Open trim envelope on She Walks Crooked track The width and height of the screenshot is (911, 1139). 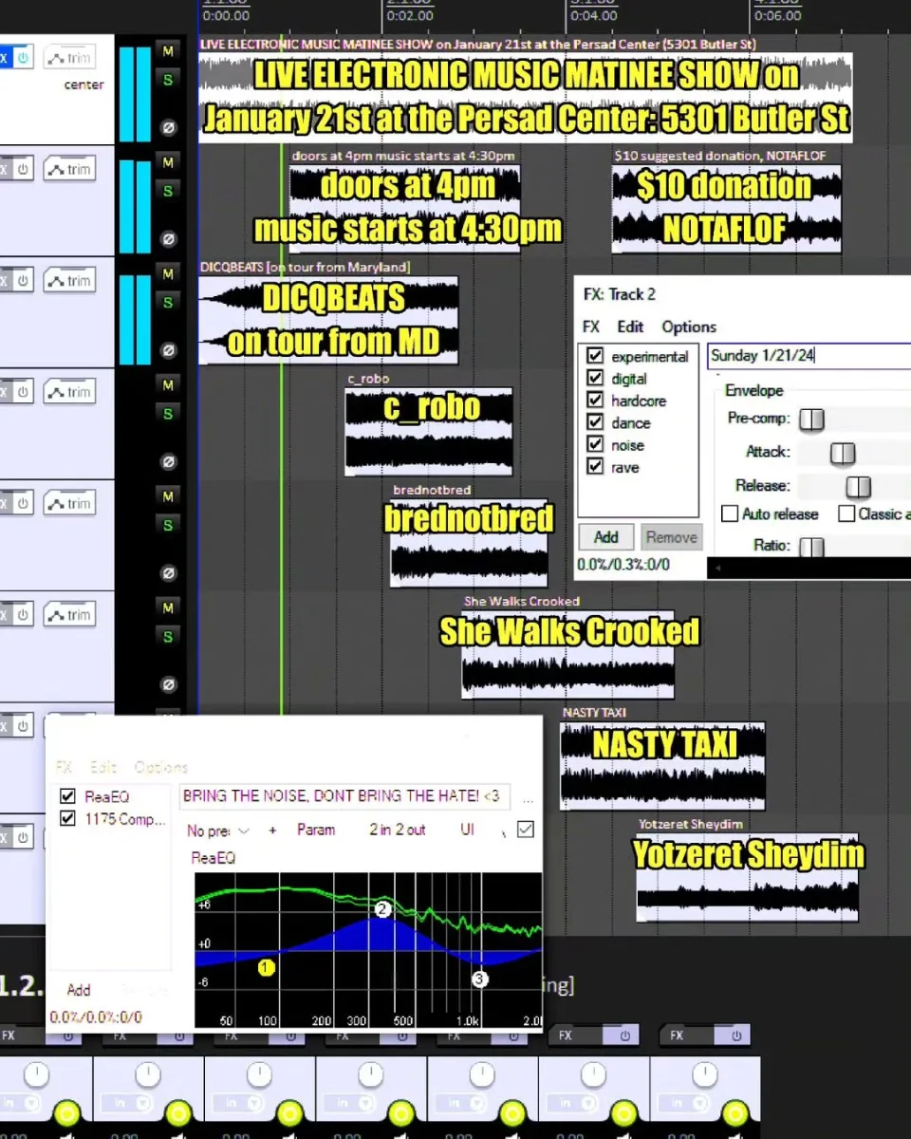[x=69, y=615]
